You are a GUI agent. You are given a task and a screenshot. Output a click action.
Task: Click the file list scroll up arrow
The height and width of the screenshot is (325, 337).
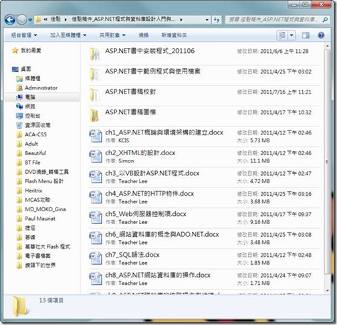[327, 46]
